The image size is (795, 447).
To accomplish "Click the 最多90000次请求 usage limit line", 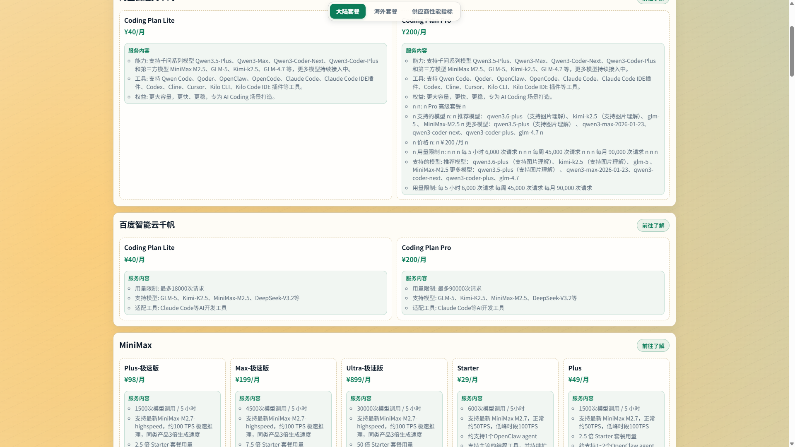I will (447, 288).
